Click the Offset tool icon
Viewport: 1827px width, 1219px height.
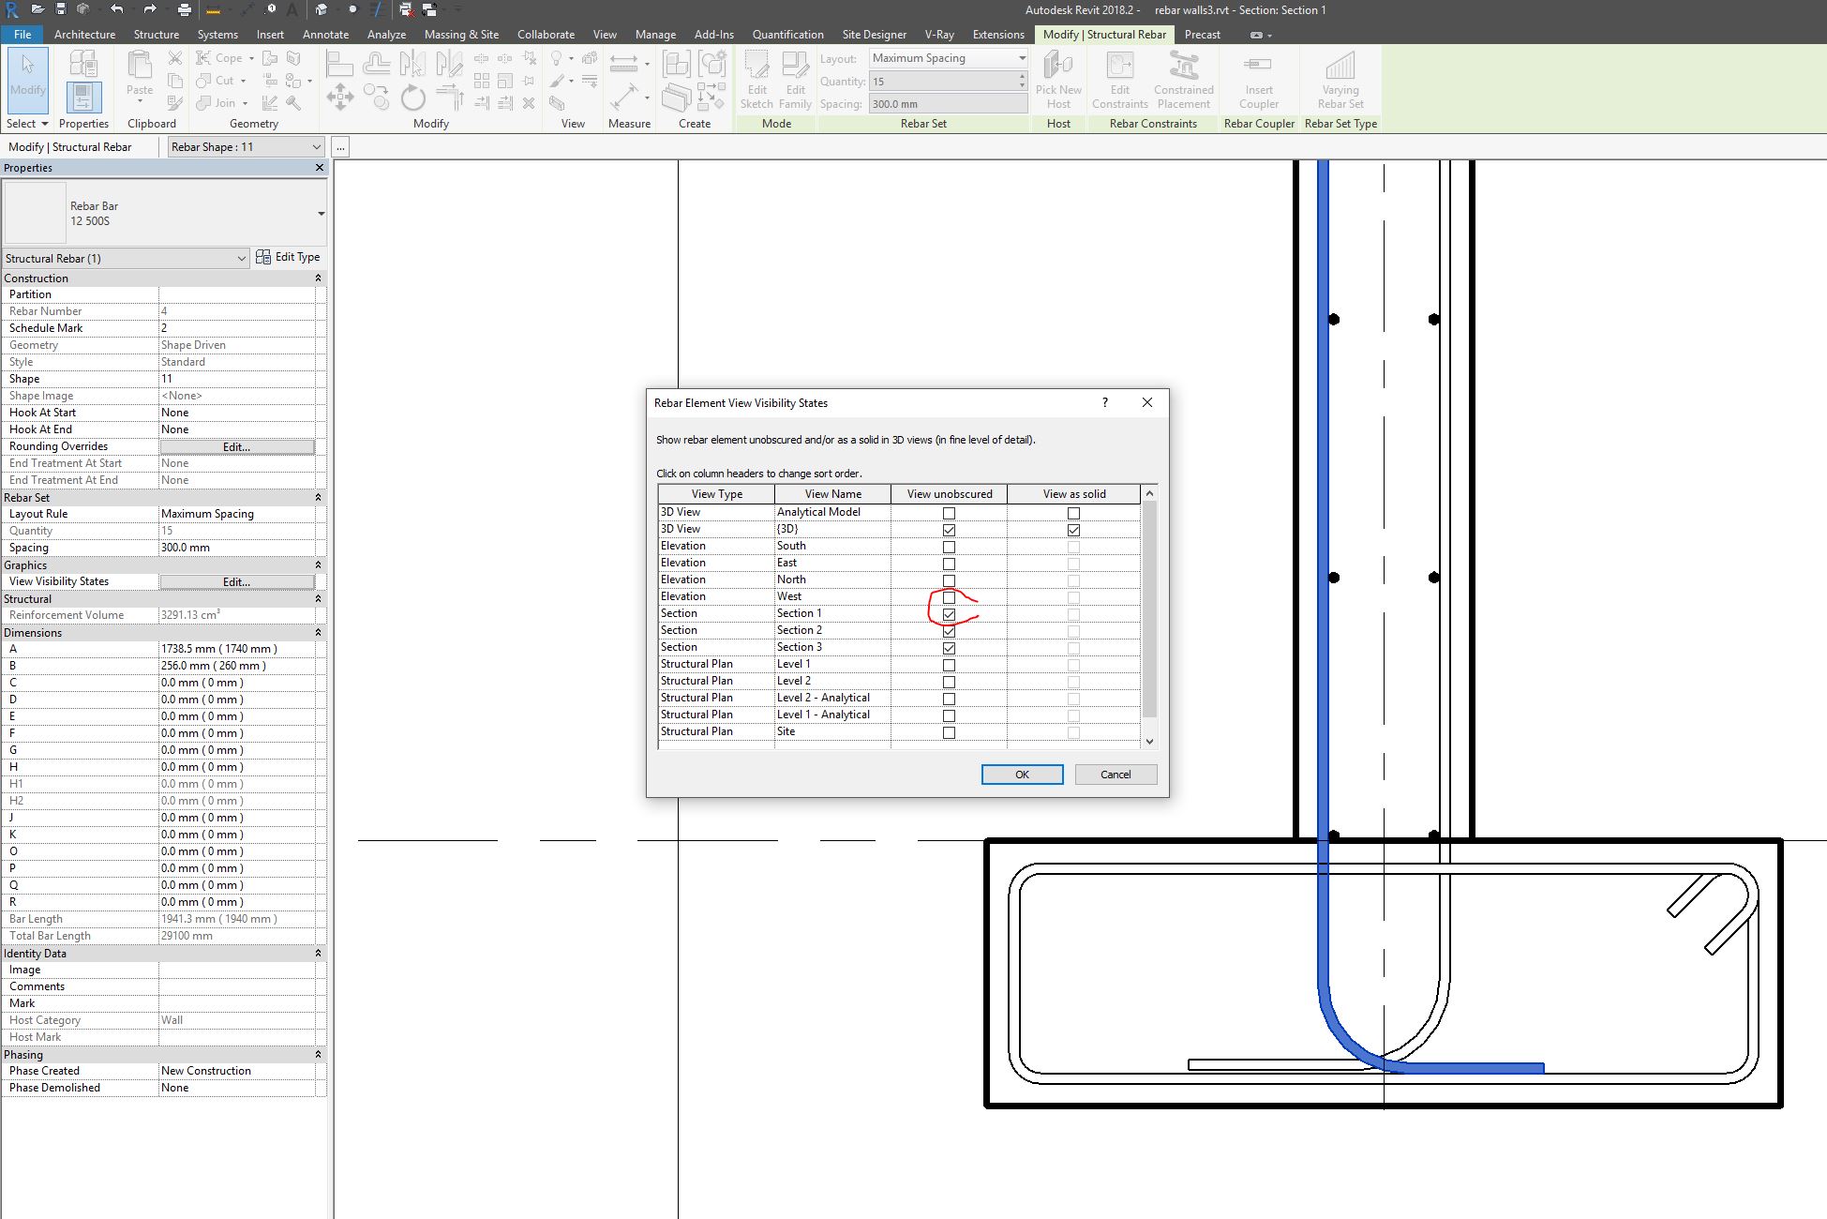point(376,64)
